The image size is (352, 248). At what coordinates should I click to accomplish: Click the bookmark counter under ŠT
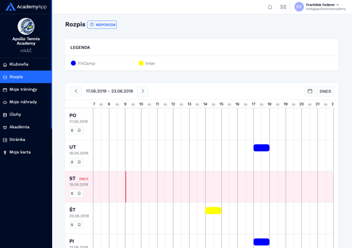click(x=76, y=225)
